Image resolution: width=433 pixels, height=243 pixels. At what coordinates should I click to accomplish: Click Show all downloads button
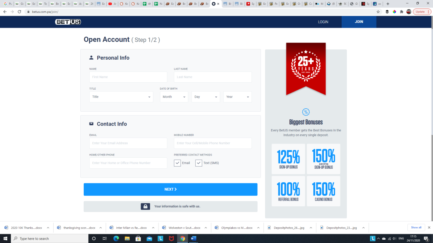pyautogui.click(x=416, y=227)
